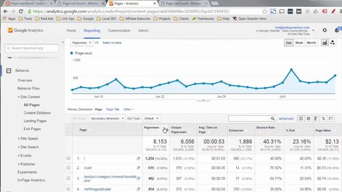Open the account selector dropdown arrow

pyautogui.click(x=313, y=30)
